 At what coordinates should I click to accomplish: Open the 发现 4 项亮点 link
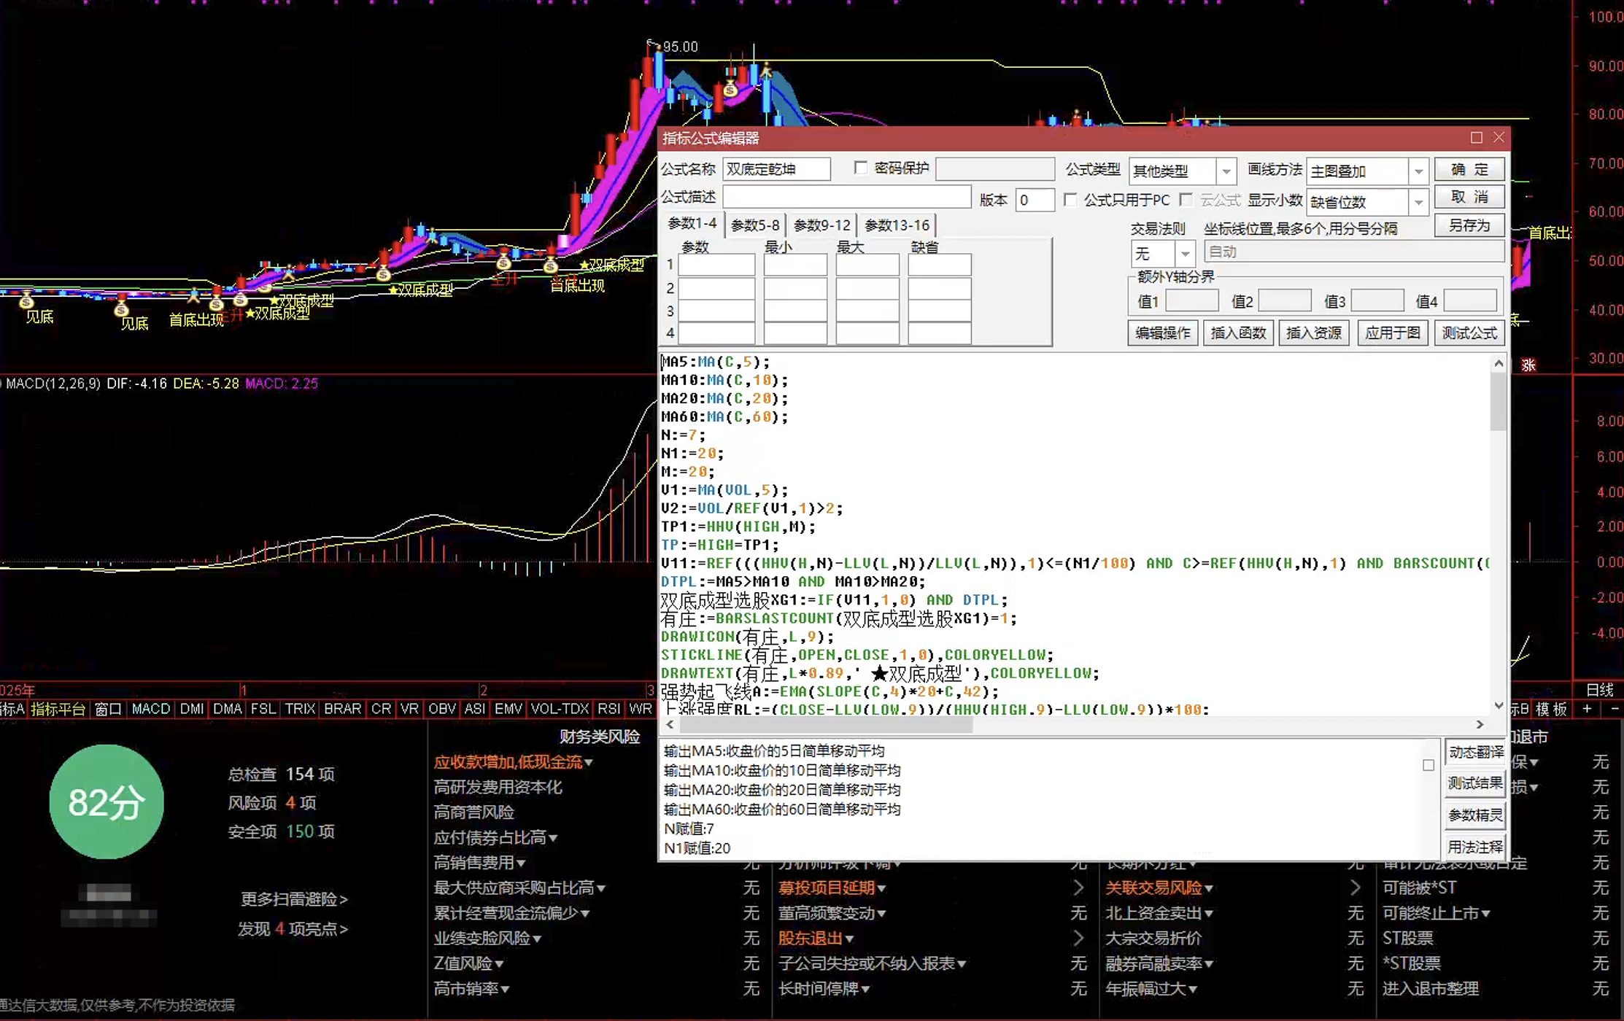[x=293, y=929]
